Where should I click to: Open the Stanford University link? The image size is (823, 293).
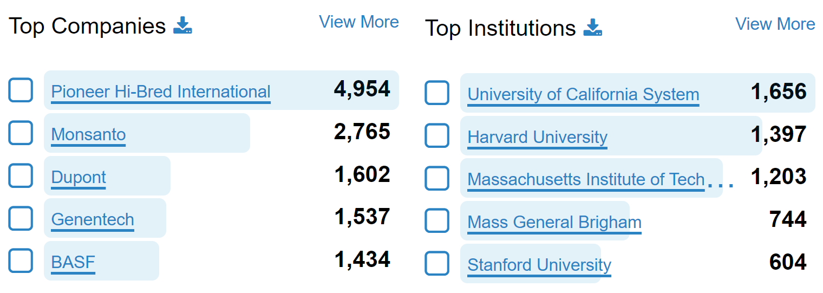pyautogui.click(x=539, y=265)
